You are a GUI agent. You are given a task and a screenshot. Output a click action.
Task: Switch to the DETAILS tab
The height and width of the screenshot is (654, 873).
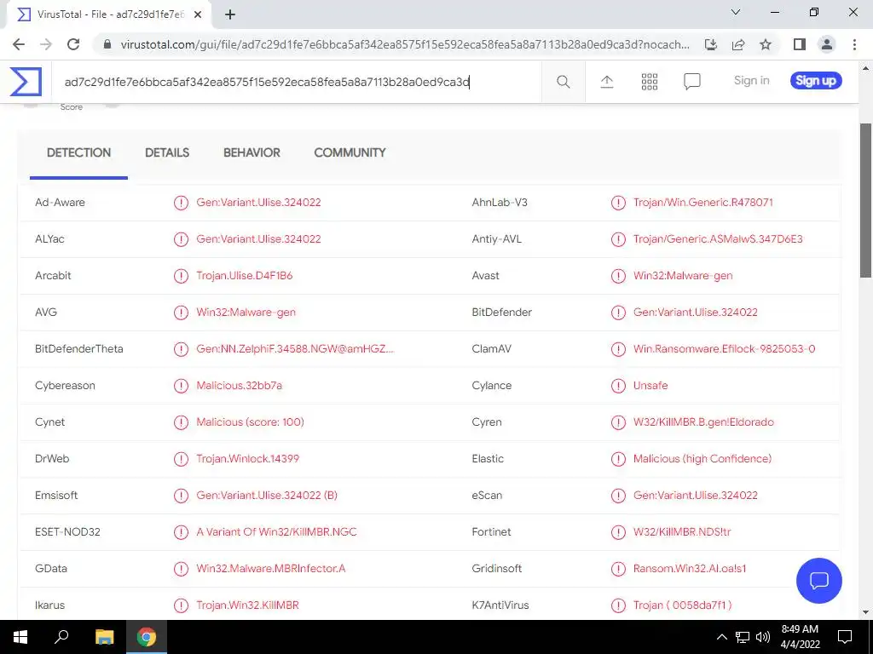[167, 153]
